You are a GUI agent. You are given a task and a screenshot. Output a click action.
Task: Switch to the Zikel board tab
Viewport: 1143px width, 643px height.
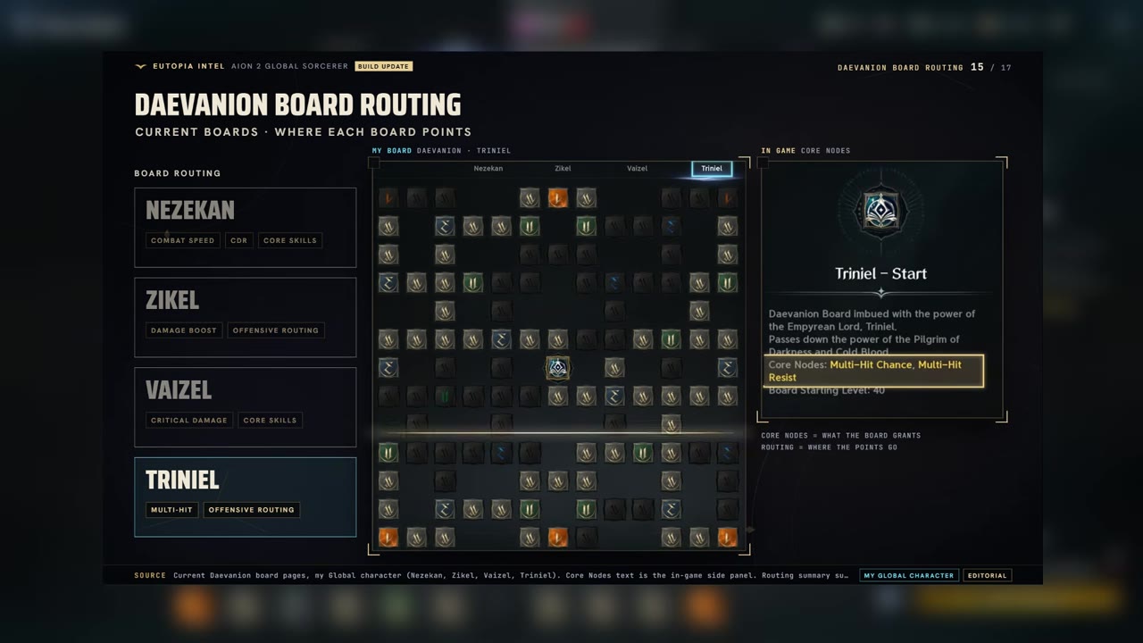[563, 168]
